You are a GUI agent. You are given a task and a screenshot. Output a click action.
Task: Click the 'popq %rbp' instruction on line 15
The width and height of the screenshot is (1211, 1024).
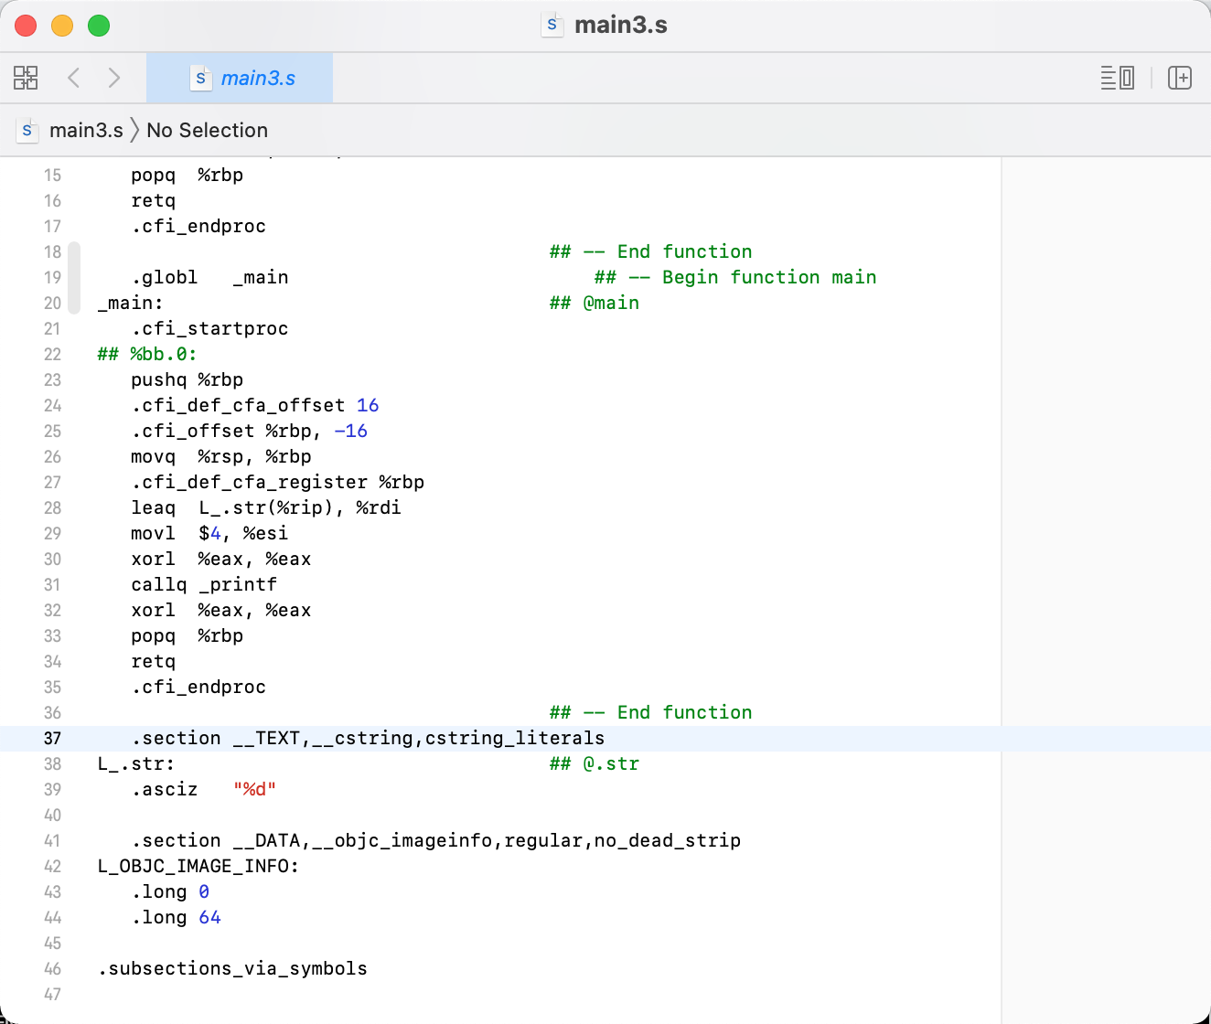pos(188,175)
